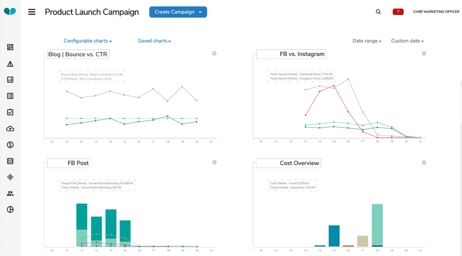The width and height of the screenshot is (462, 256).
Task: Open the pie chart icon in sidebar
Action: 10,210
